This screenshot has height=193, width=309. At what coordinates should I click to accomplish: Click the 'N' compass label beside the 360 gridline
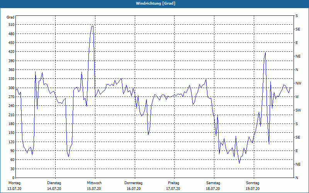[297, 70]
